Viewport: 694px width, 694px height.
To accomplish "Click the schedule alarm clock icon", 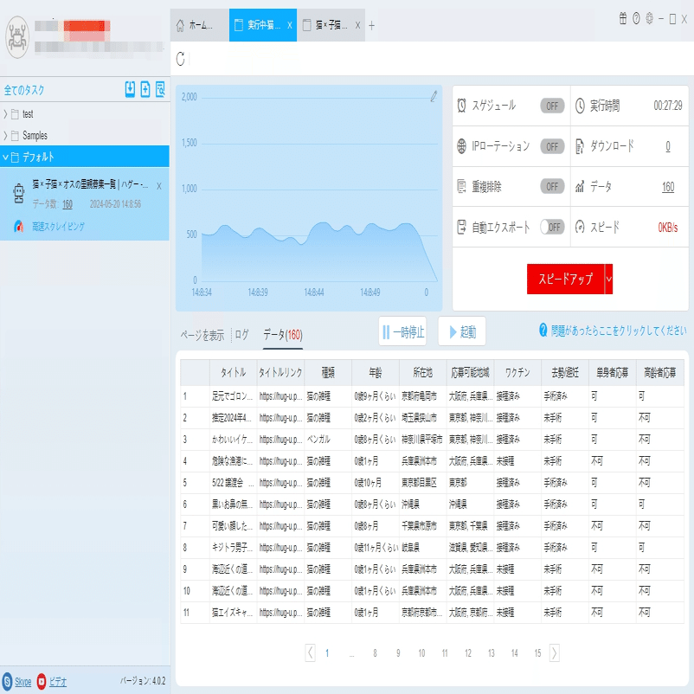I will pyautogui.click(x=461, y=106).
